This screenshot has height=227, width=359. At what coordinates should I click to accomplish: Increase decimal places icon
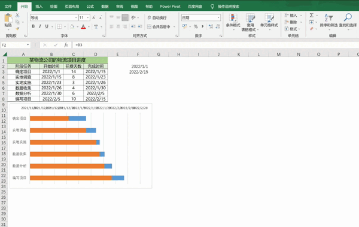(x=211, y=26)
